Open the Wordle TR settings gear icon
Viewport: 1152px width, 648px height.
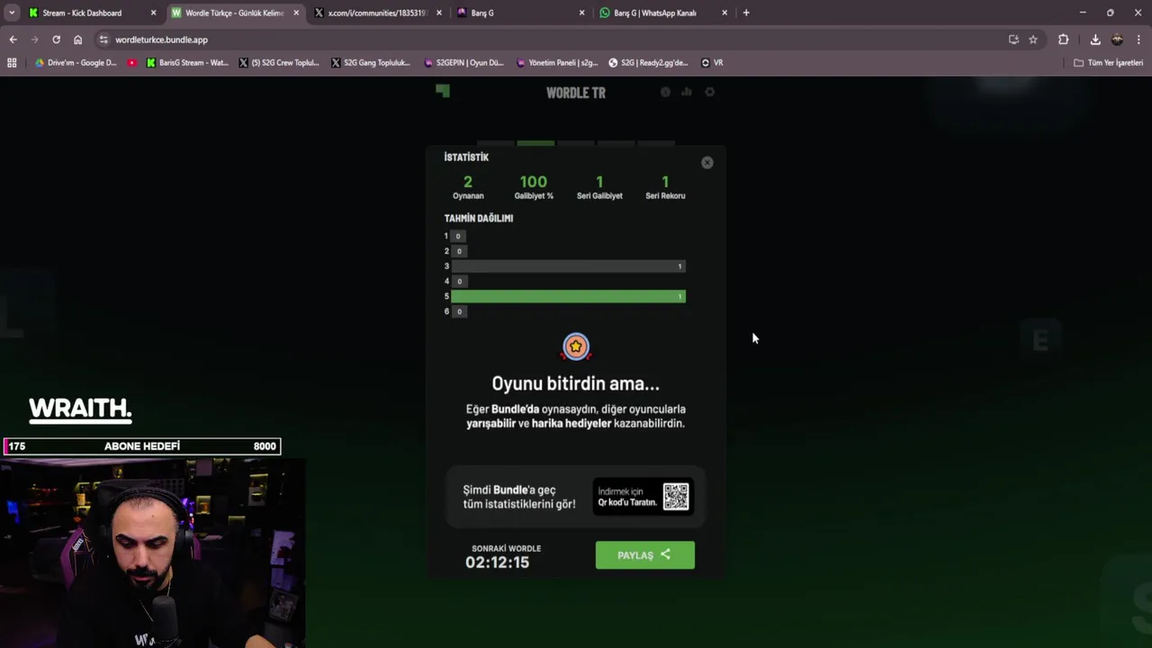click(x=709, y=92)
